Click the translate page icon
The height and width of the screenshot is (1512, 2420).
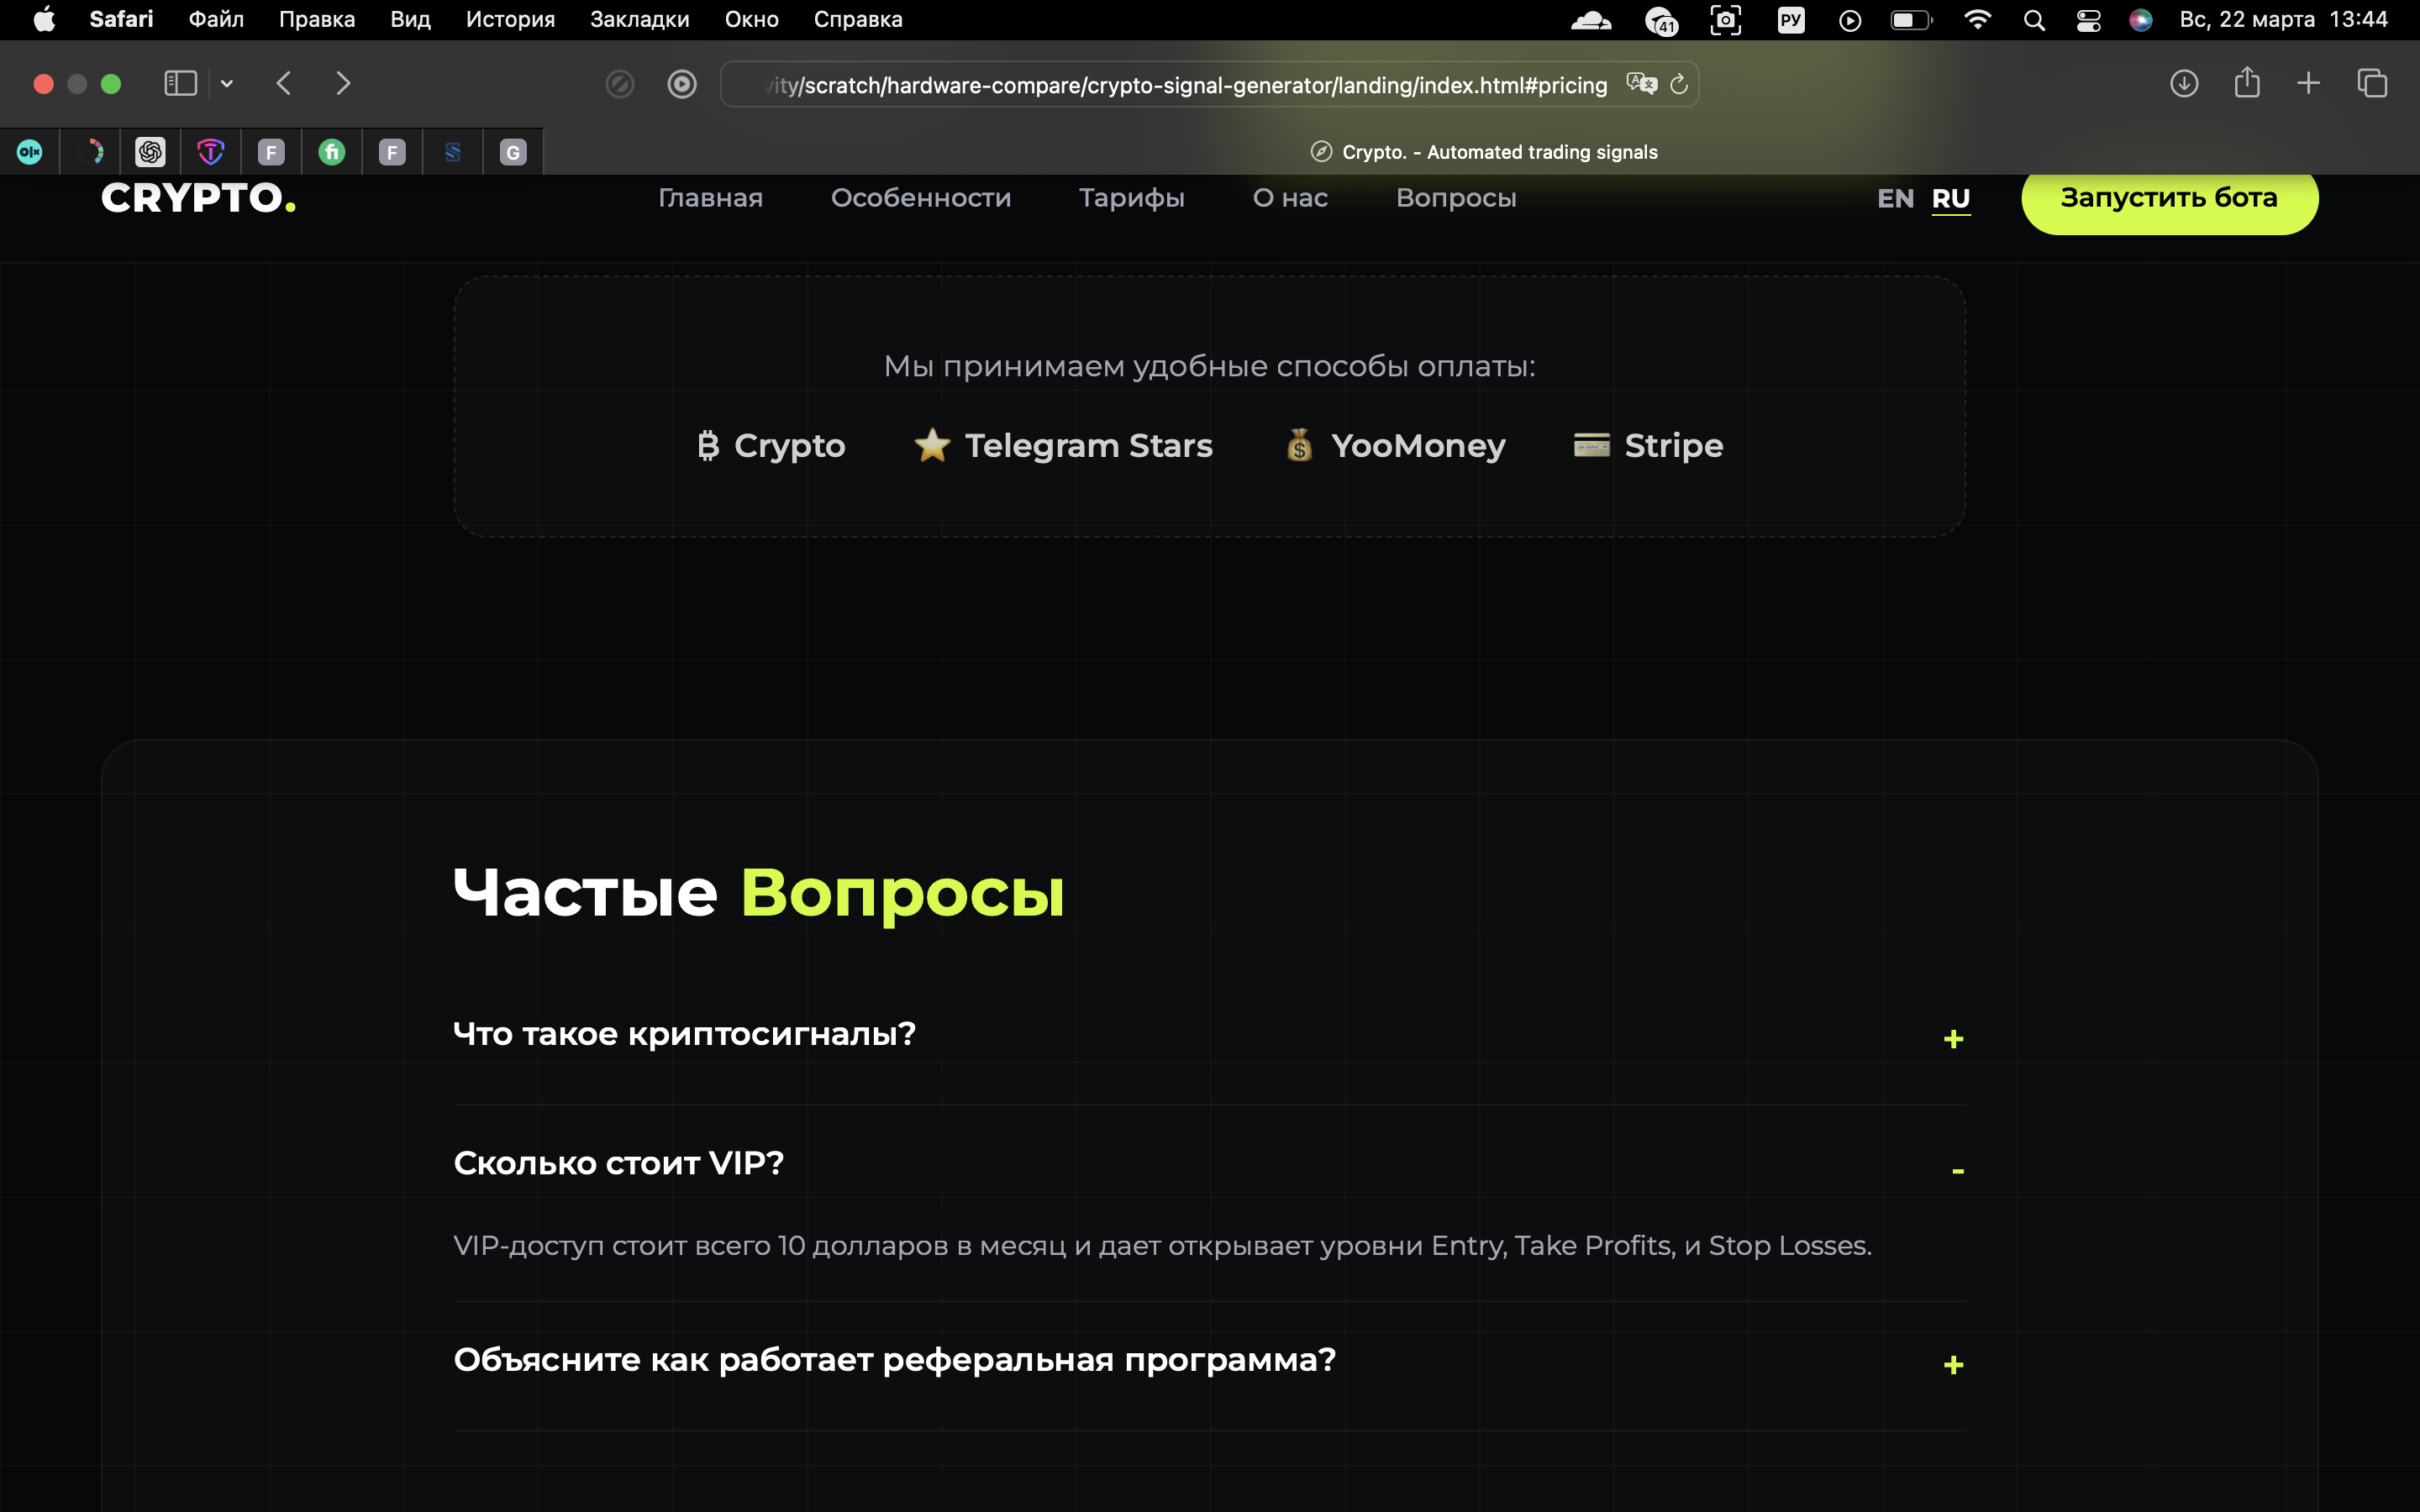tap(1641, 85)
